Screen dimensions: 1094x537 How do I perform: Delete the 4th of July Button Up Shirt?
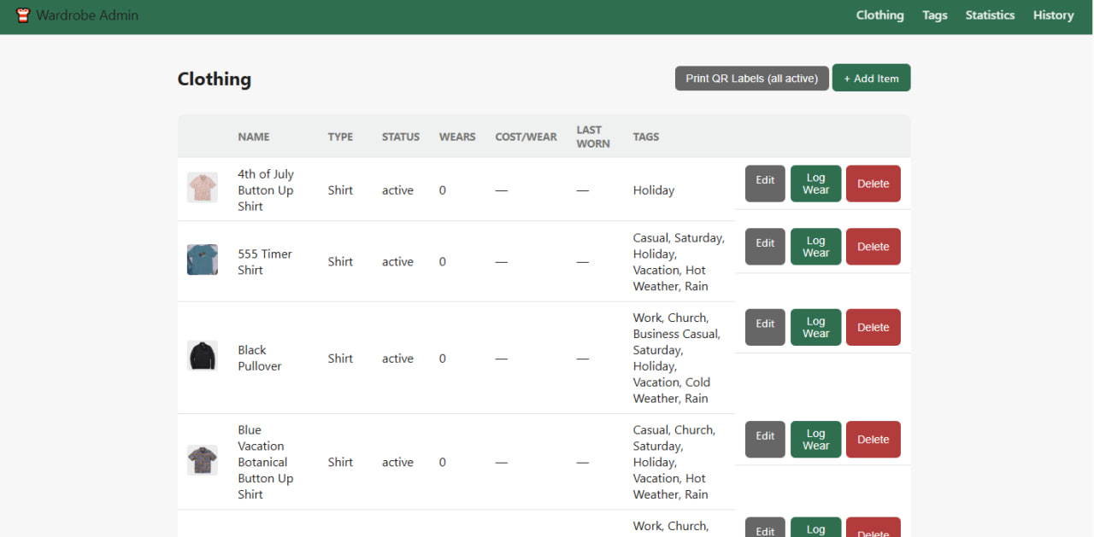pos(873,184)
